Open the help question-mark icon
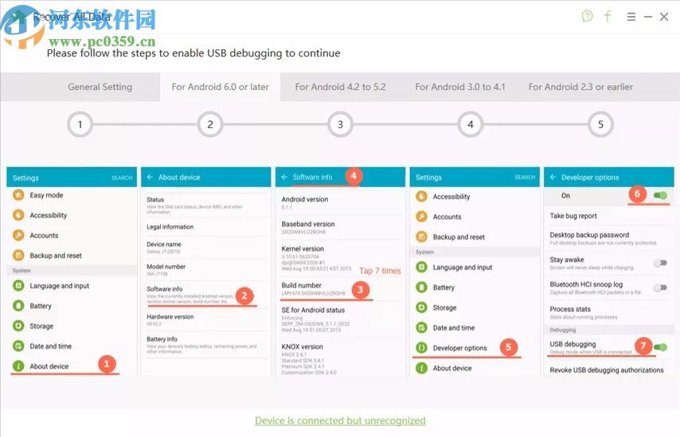The width and height of the screenshot is (680, 437). point(587,17)
